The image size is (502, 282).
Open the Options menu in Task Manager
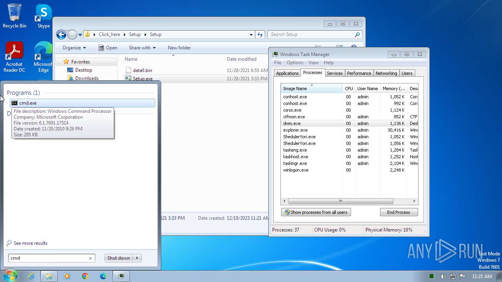pos(295,63)
